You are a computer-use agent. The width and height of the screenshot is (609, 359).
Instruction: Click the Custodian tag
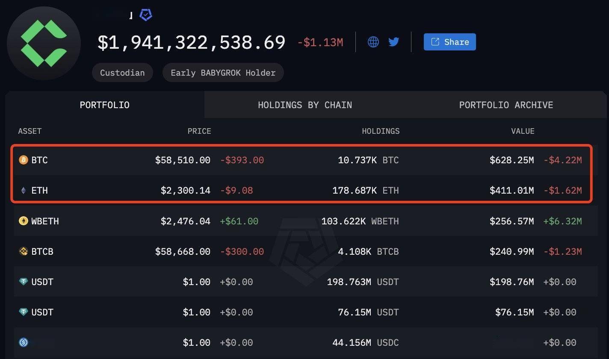(x=122, y=73)
